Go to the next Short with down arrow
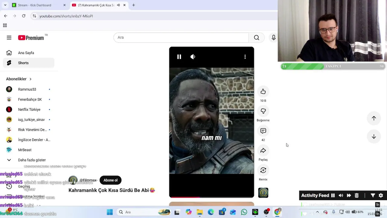 point(374,137)
